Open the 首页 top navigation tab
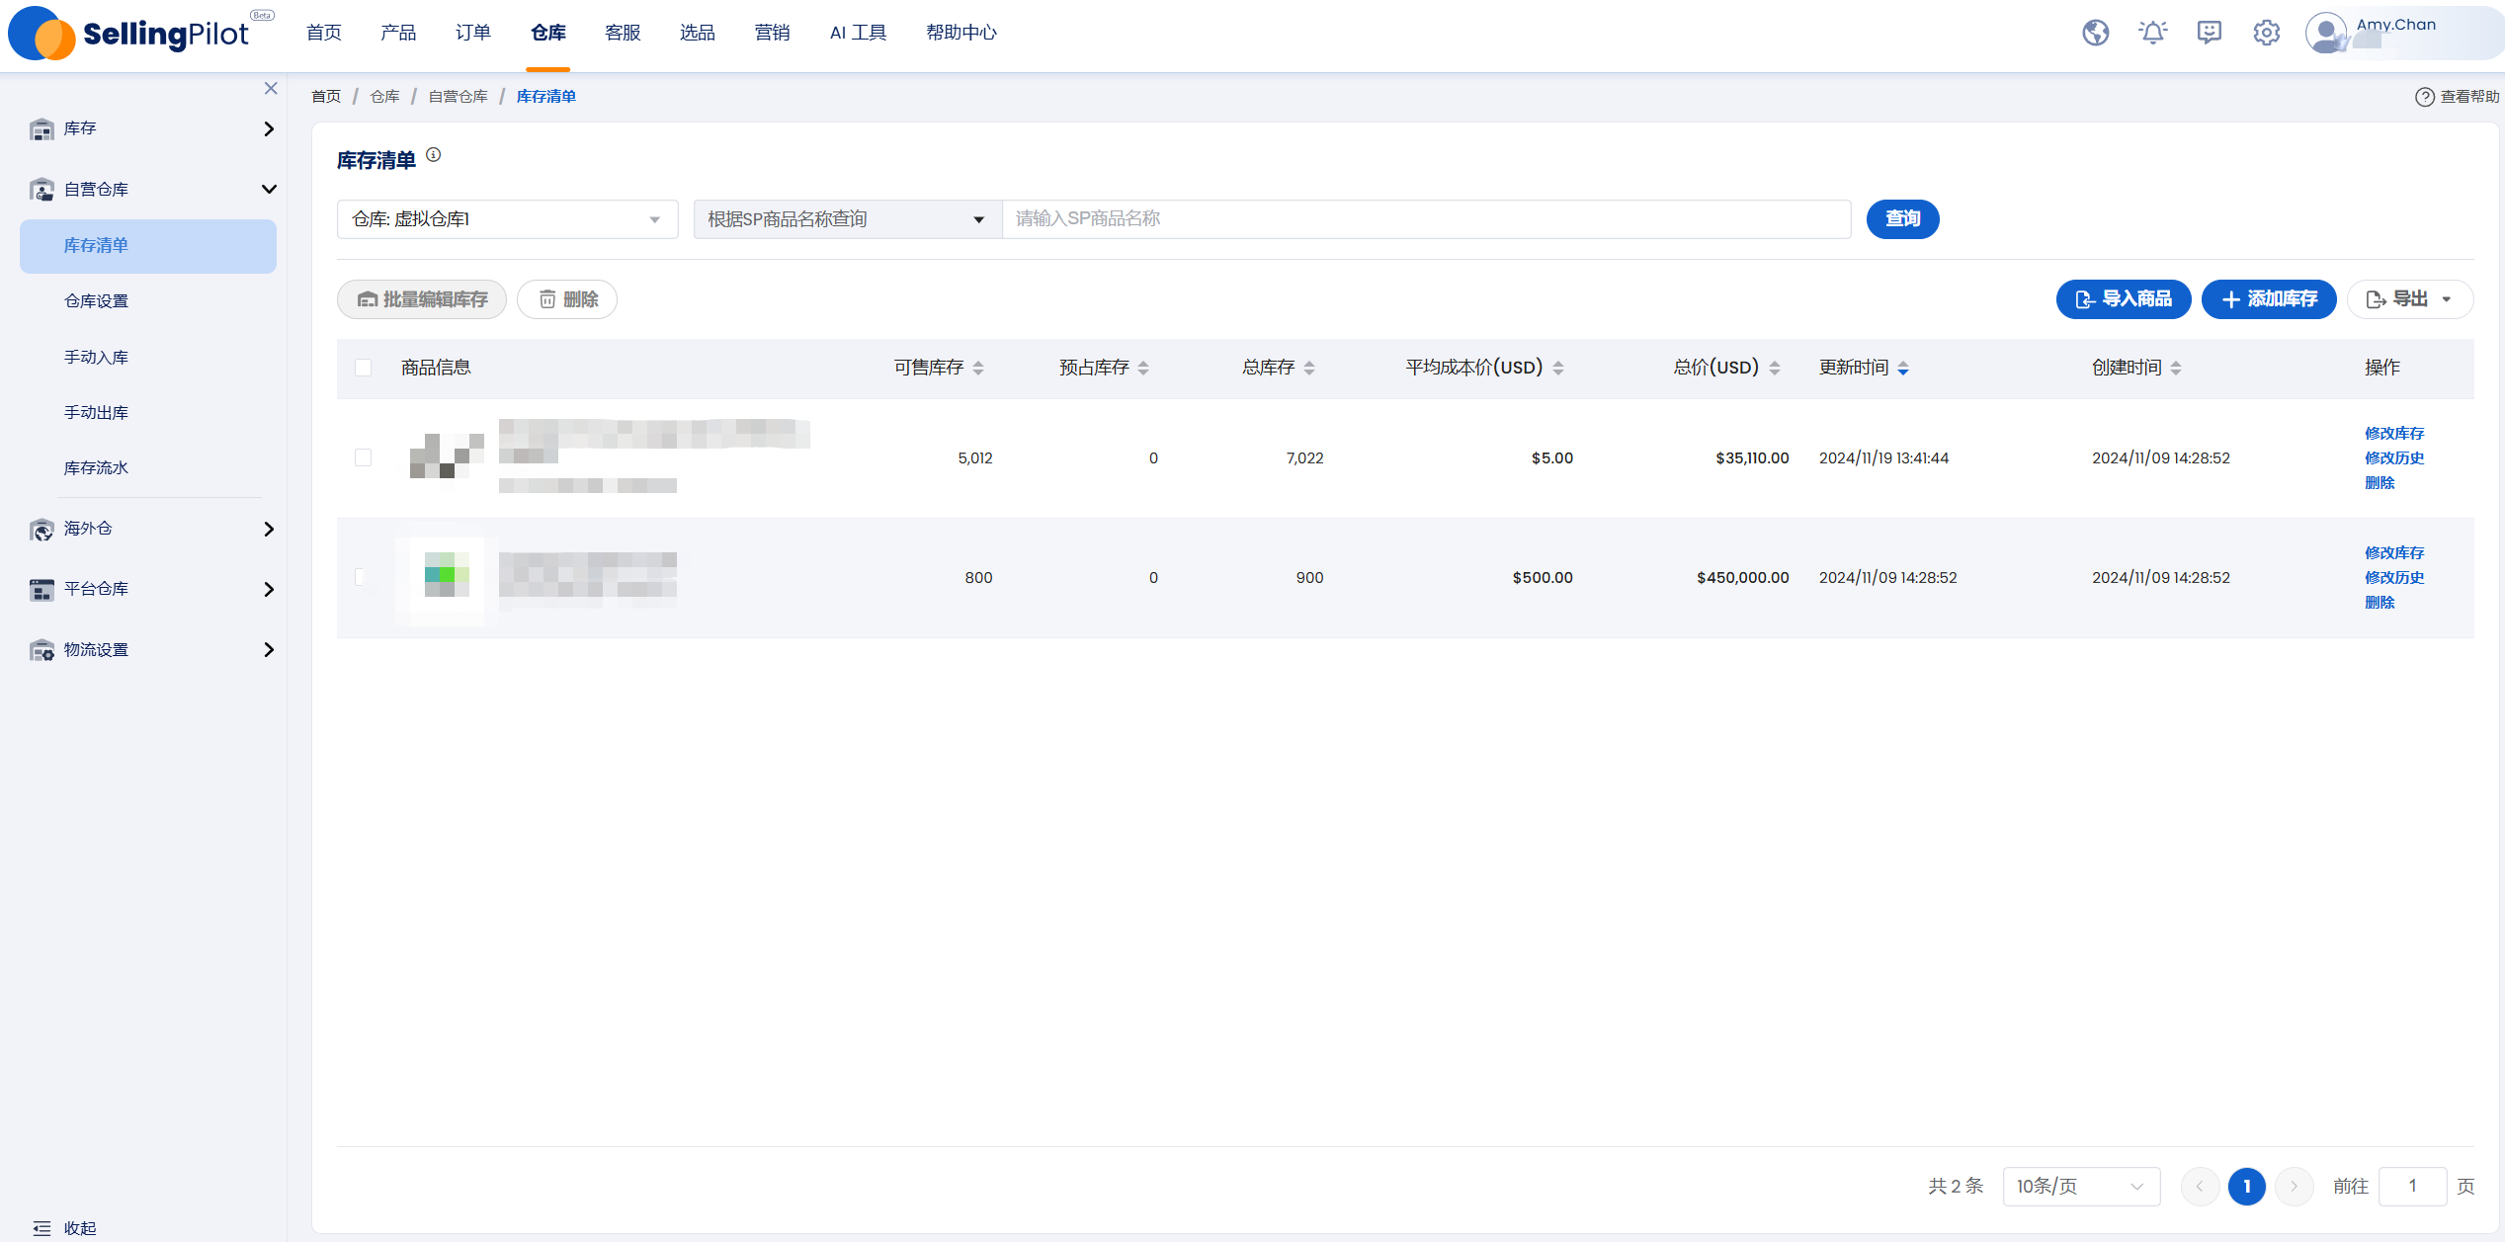 pos(324,33)
